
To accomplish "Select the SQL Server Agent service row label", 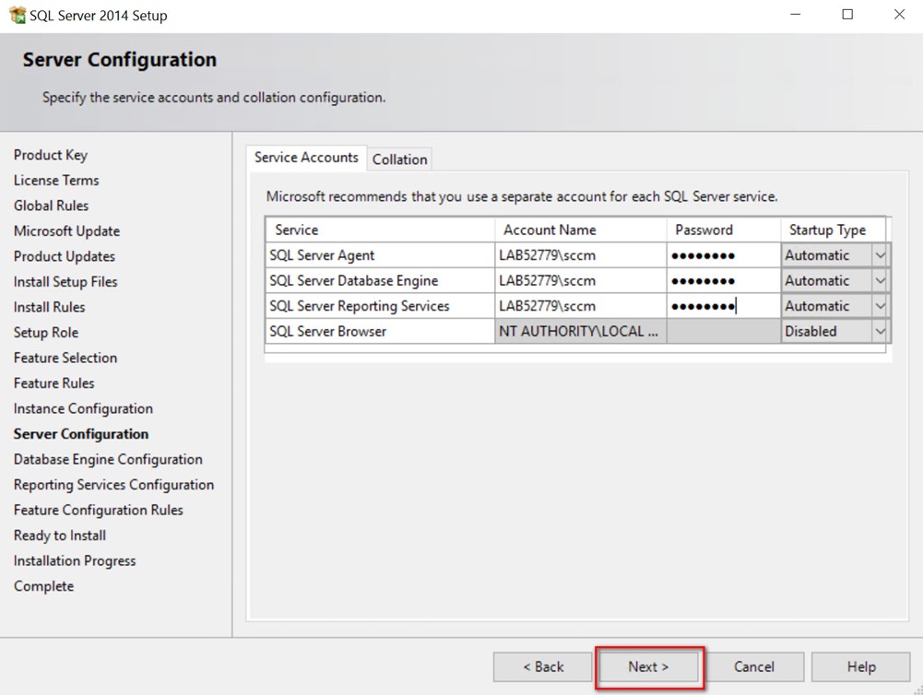I will [x=322, y=255].
